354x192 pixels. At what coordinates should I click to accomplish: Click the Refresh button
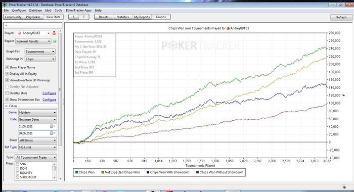(x=341, y=17)
